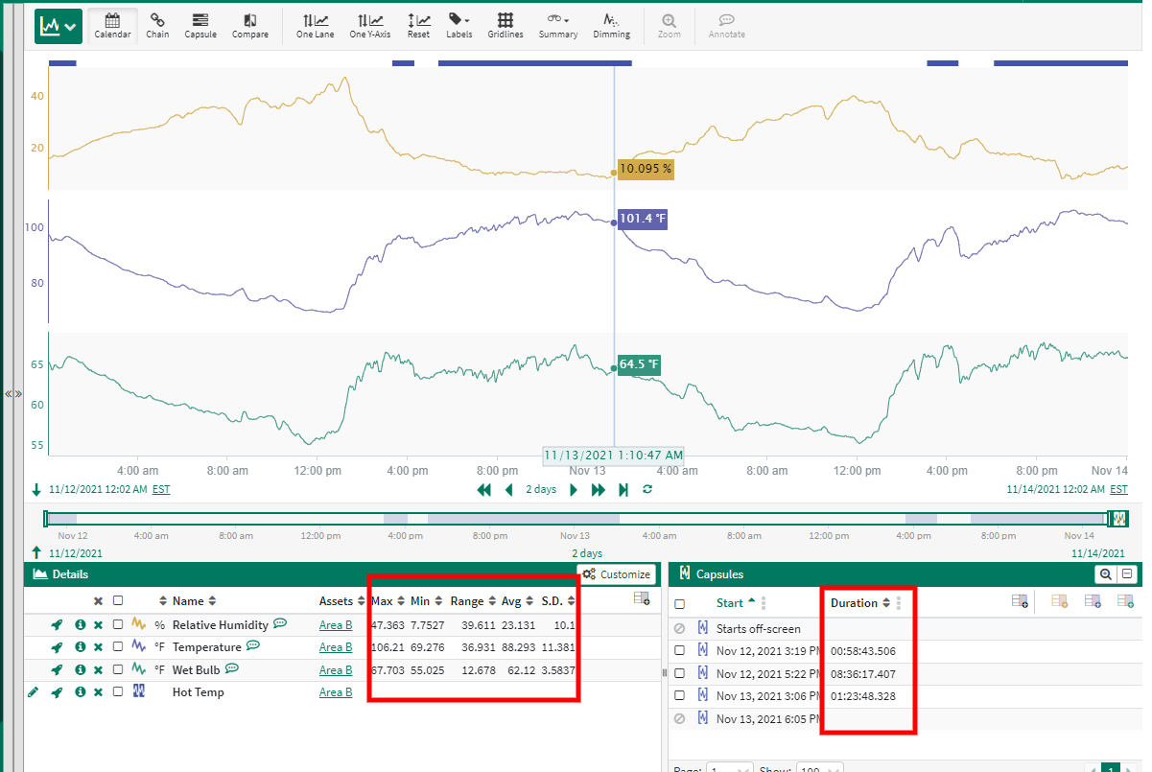Click the Reset axis icon
Image resolution: width=1152 pixels, height=772 pixels.
click(x=418, y=25)
